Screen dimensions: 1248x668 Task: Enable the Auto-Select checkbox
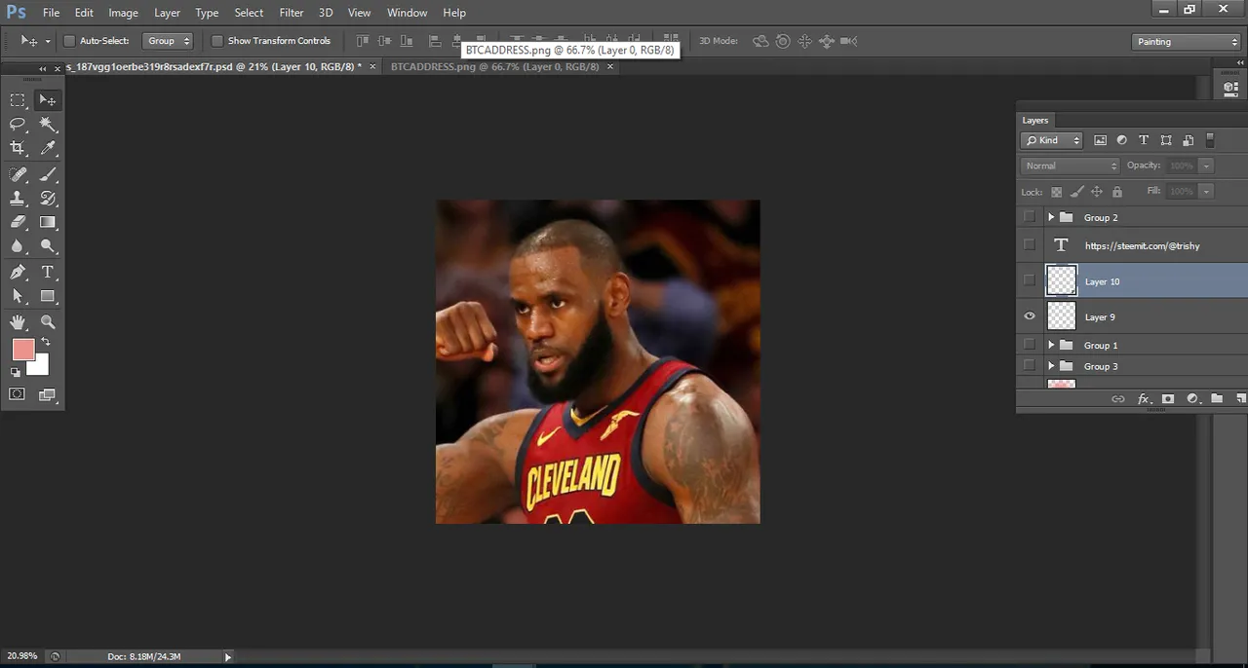pos(69,41)
